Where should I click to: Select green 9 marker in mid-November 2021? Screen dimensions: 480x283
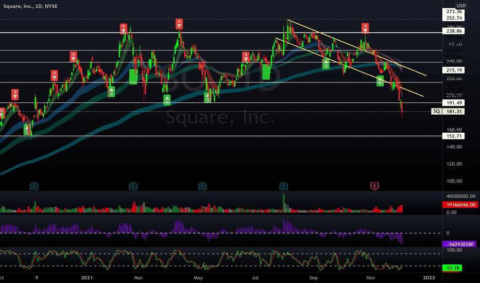click(380, 81)
